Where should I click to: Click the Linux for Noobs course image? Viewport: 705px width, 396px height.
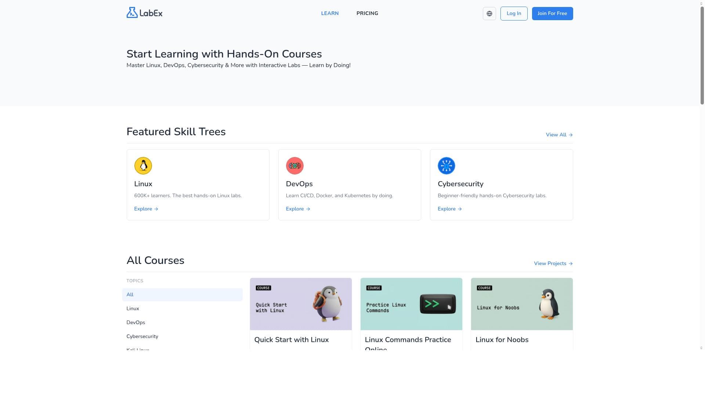pos(521,304)
